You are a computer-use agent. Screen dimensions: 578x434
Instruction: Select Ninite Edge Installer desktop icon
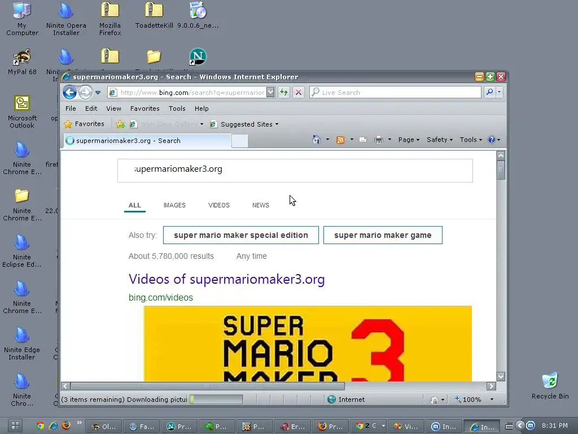point(22,344)
